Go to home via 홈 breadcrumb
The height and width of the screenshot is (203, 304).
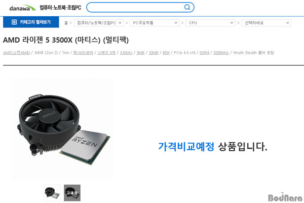[66, 23]
